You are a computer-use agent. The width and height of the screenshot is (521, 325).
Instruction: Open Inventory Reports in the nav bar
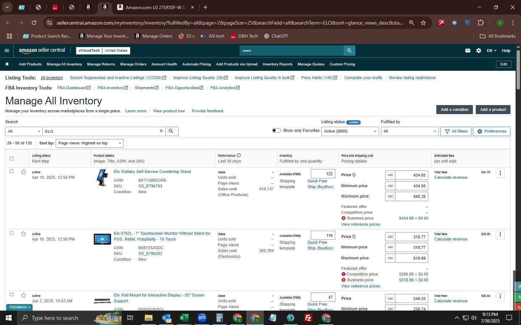point(278,64)
